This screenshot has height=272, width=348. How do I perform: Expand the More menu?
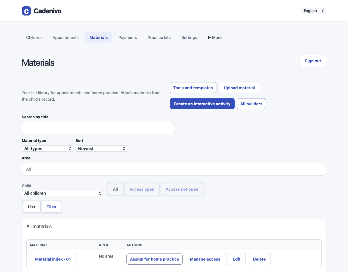pyautogui.click(x=215, y=38)
